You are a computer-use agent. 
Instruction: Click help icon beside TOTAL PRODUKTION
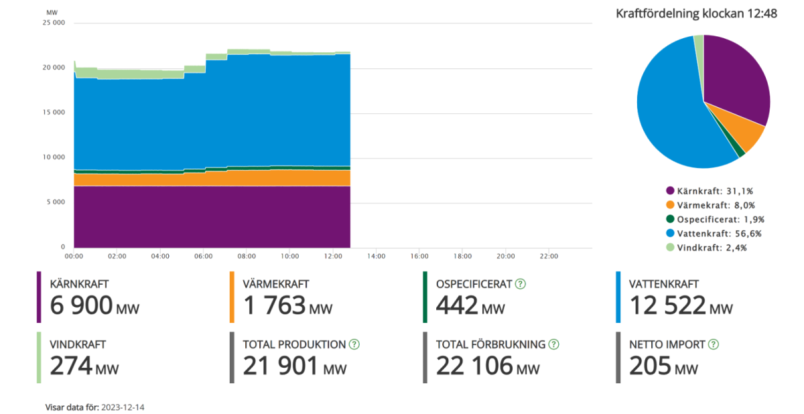click(354, 344)
